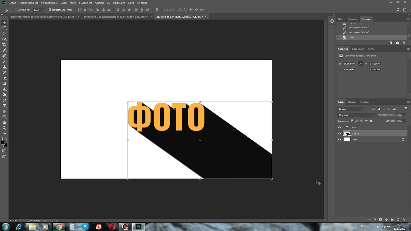The width and height of the screenshot is (411, 231).
Task: Uncheck Показать упр. элем. option
Action: click(50, 10)
